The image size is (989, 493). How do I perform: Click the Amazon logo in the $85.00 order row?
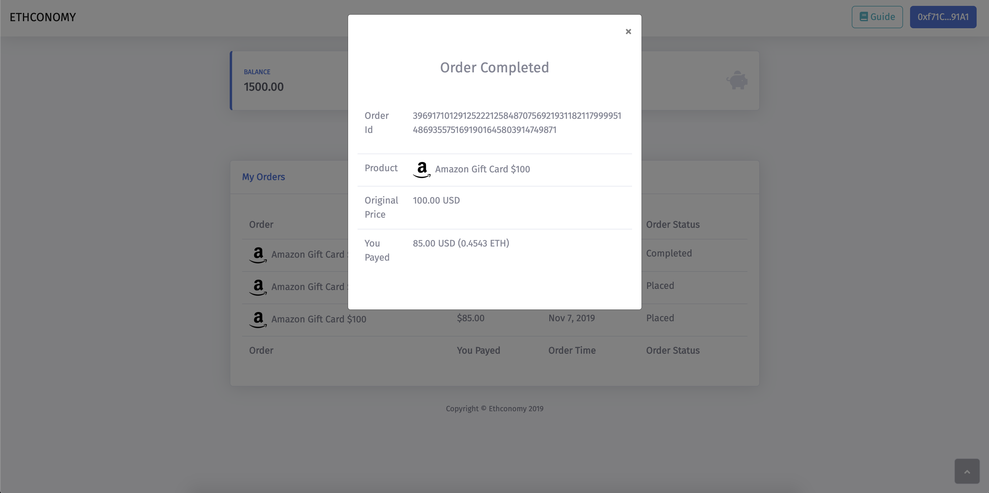pos(258,320)
